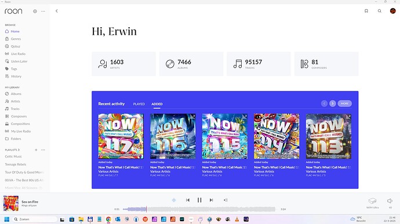
Task: Select the WiiM Ultra zone
Action: [372, 203]
